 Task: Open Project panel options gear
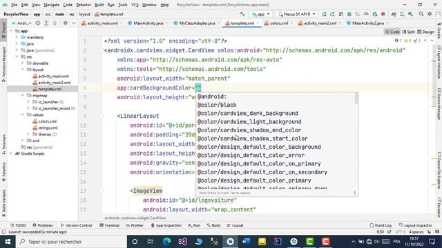[x=65, y=23]
